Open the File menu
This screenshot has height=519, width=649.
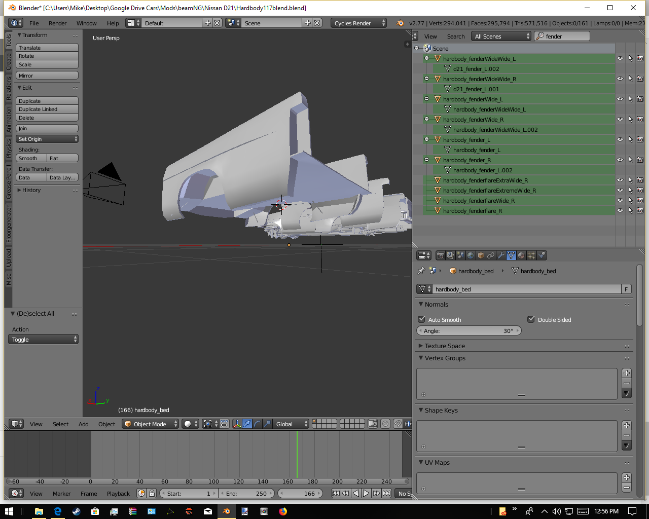[34, 23]
